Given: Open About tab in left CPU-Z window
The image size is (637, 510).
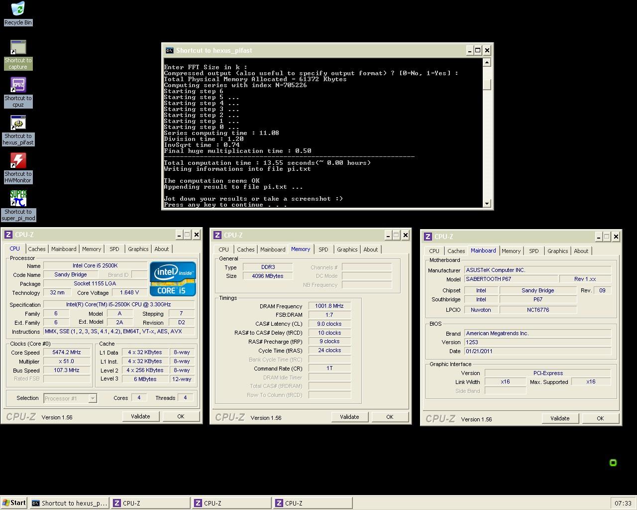Looking at the screenshot, I should pyautogui.click(x=161, y=249).
